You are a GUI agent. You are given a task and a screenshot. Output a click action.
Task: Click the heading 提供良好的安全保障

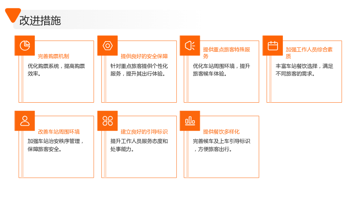144,56
